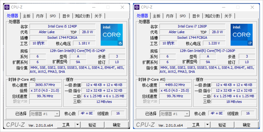Click 验证 button in left window

point(93,125)
